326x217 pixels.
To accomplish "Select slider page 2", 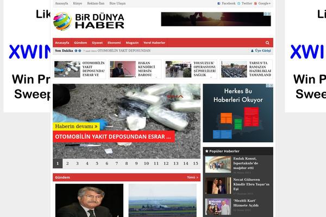I will [x=67, y=163].
